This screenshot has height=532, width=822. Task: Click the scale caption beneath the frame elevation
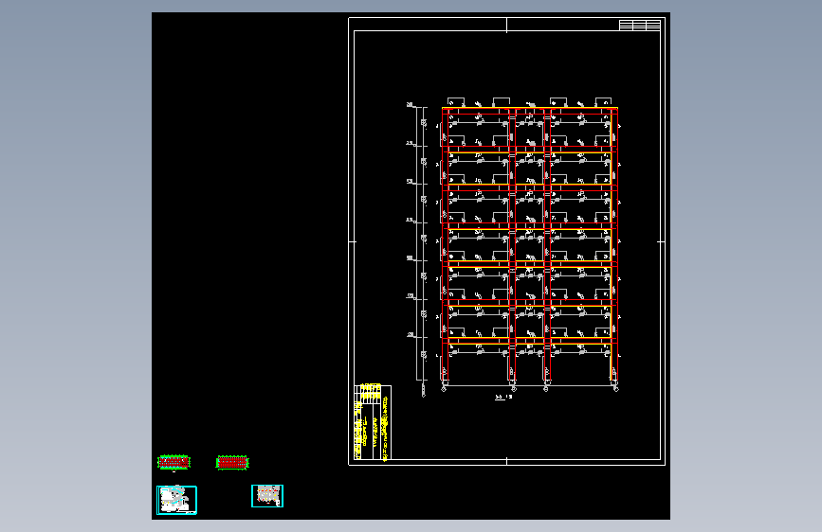click(503, 397)
